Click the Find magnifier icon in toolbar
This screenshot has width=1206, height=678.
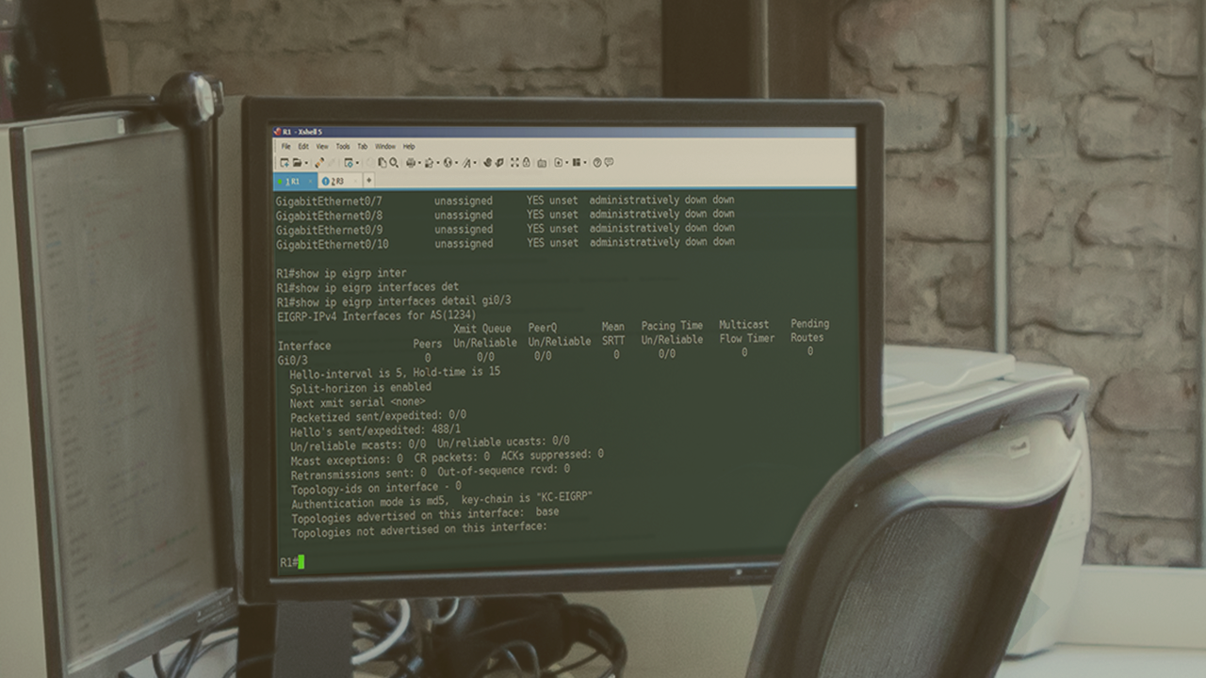pos(394,163)
